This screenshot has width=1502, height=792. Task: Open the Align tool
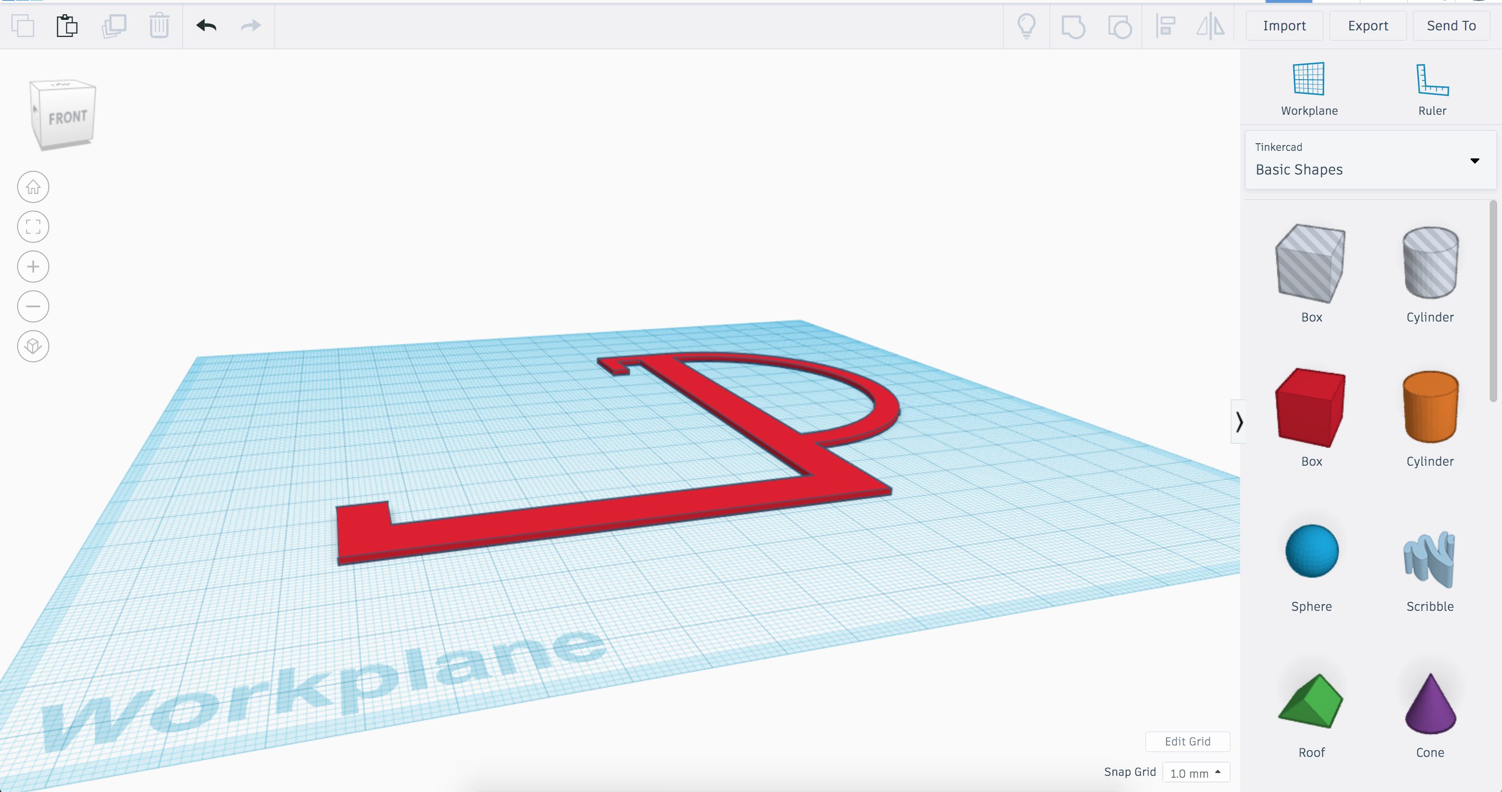coord(1165,26)
